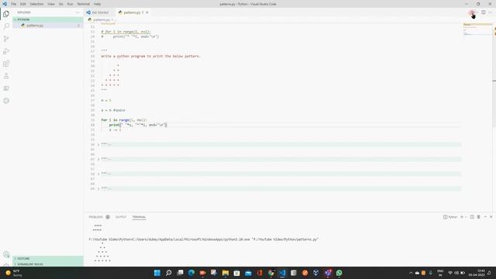The image size is (496, 279).
Task: Open the Accounts icon in activity bar
Action: click(6, 254)
